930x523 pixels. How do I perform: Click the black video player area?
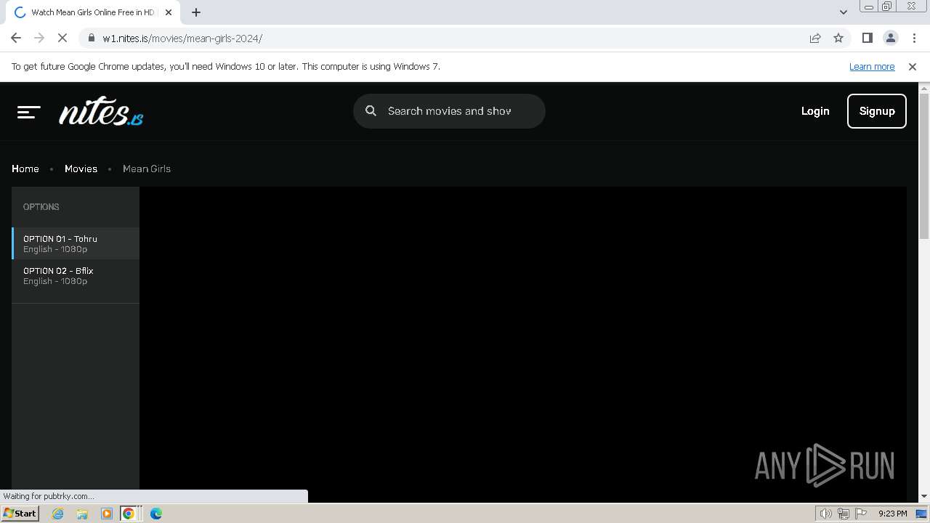click(523, 344)
